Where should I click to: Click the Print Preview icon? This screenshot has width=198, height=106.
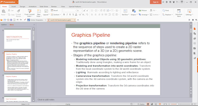tap(14, 20)
